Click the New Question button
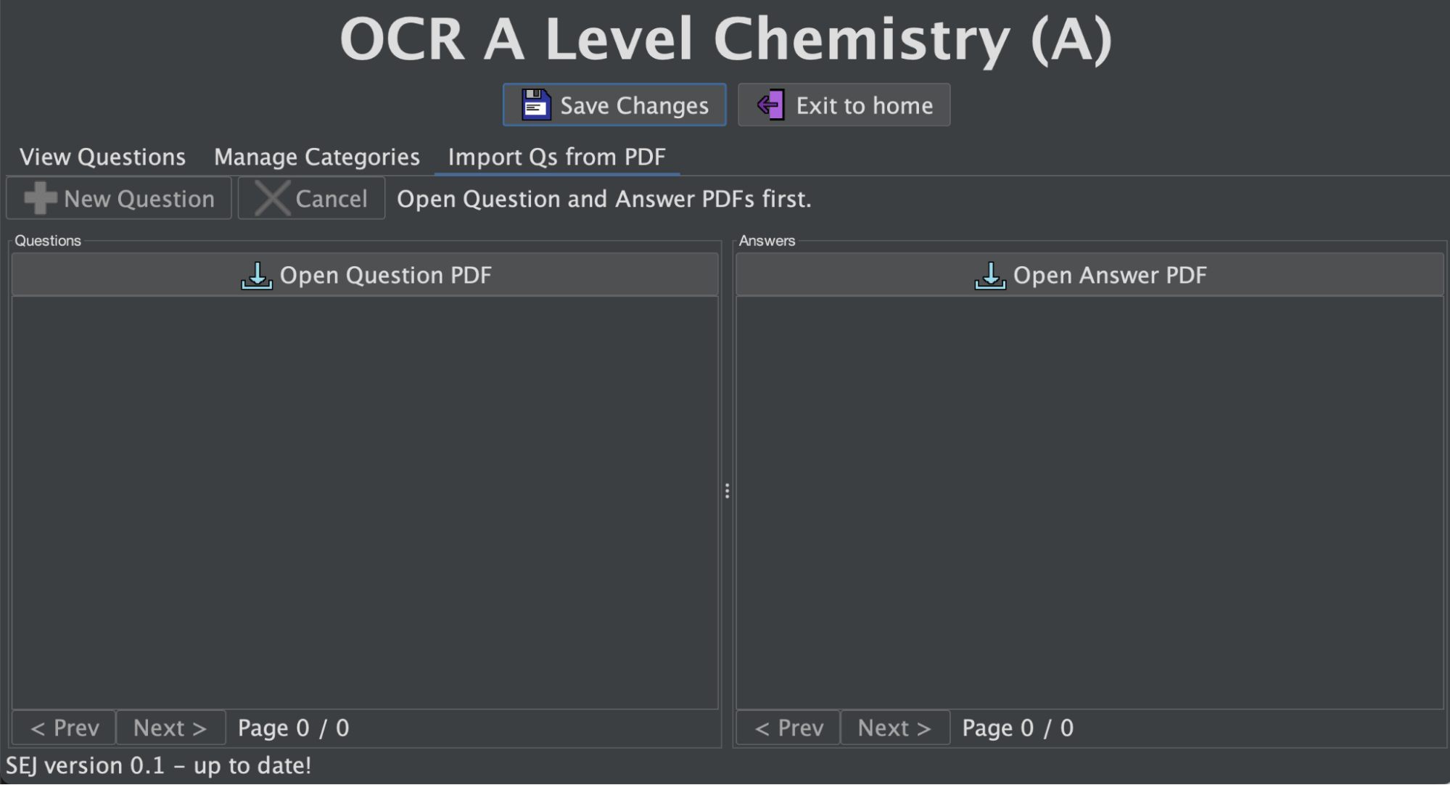Viewport: 1450px width, 785px height. coord(119,198)
